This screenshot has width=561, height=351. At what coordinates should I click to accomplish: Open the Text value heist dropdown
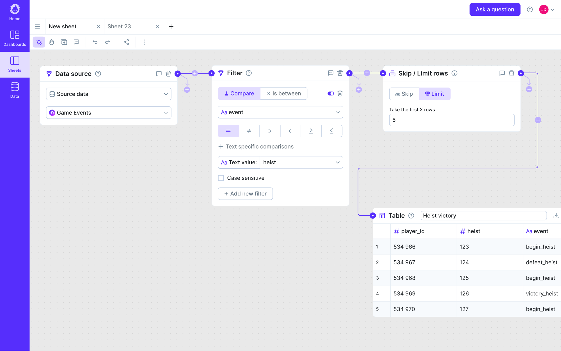coord(301,162)
